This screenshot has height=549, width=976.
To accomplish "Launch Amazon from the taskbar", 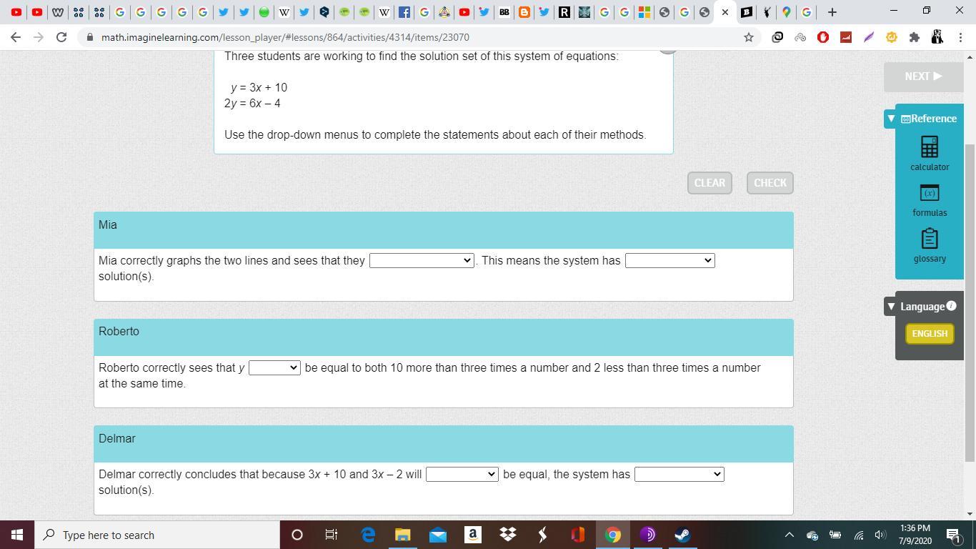I will pyautogui.click(x=473, y=535).
